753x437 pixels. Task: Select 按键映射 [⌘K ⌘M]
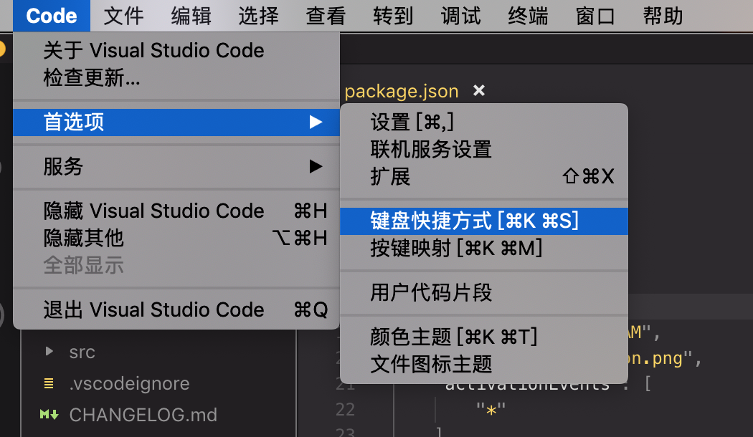[x=484, y=249]
